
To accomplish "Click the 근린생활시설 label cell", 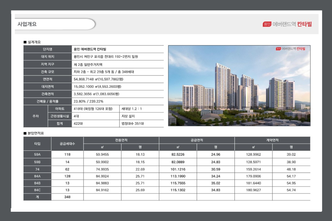I will (60, 116).
